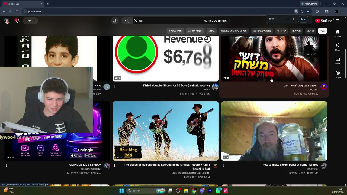Open a new browser tab
This screenshot has height=195, width=347.
47,4
